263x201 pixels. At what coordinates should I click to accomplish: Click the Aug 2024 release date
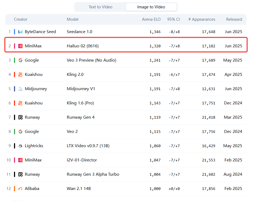pyautogui.click(x=233, y=174)
